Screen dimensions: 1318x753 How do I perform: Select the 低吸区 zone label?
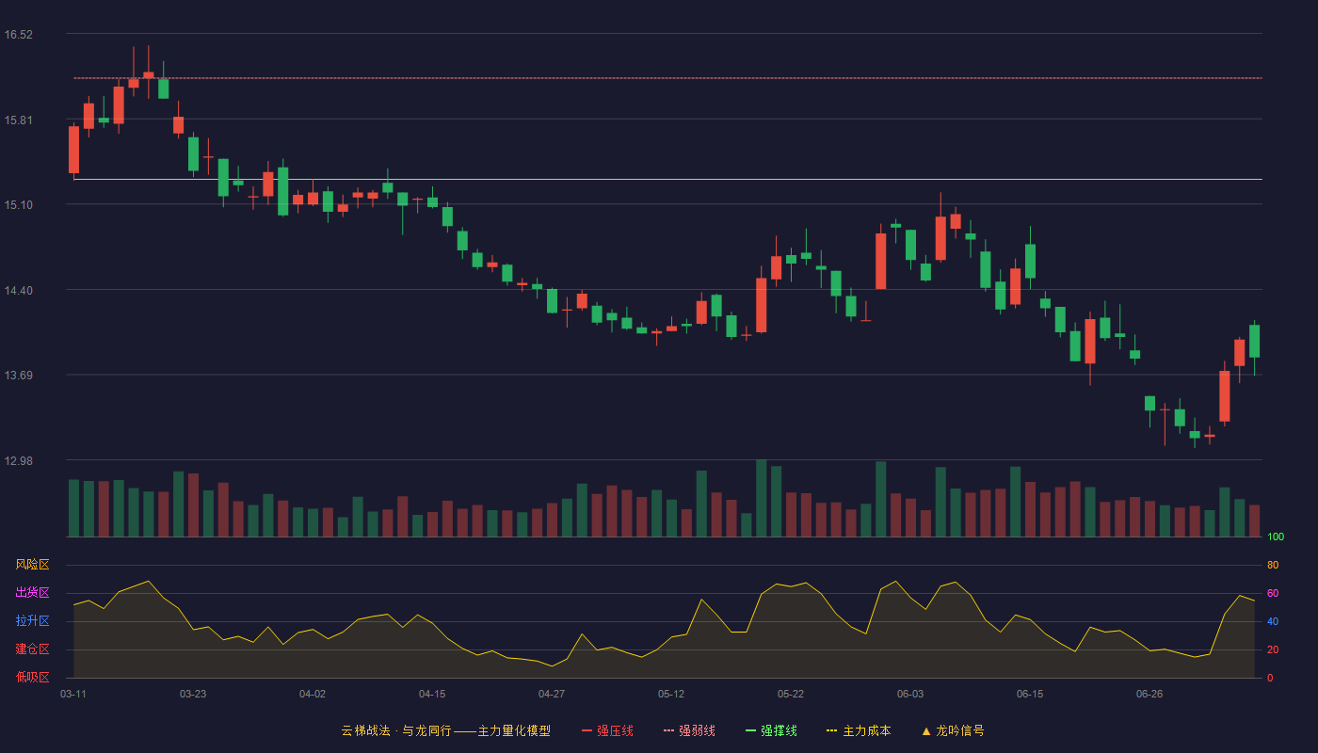click(x=32, y=678)
